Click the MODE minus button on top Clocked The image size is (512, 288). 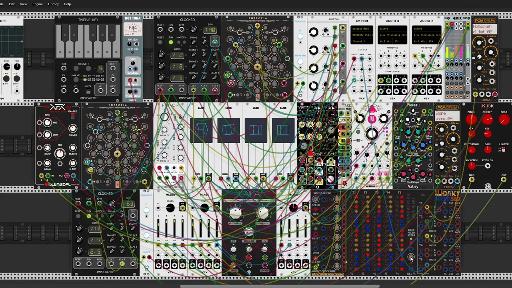(x=179, y=42)
